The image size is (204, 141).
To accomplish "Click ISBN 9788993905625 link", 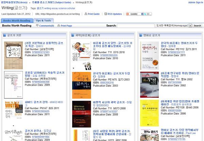I will (x=41, y=111).
